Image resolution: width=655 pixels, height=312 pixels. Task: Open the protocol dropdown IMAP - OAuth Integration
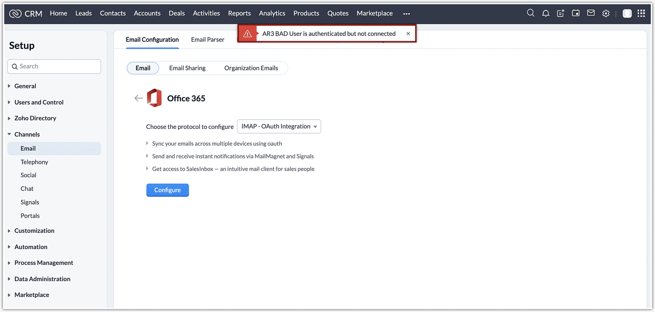[x=279, y=126]
